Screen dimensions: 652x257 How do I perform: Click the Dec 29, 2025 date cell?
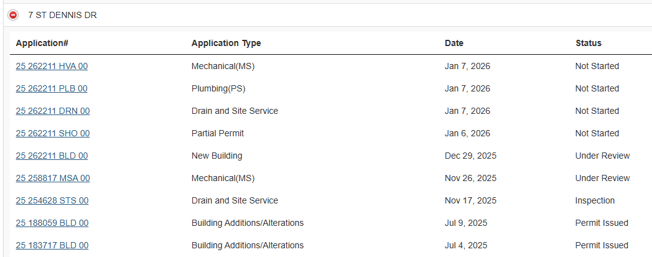click(470, 156)
